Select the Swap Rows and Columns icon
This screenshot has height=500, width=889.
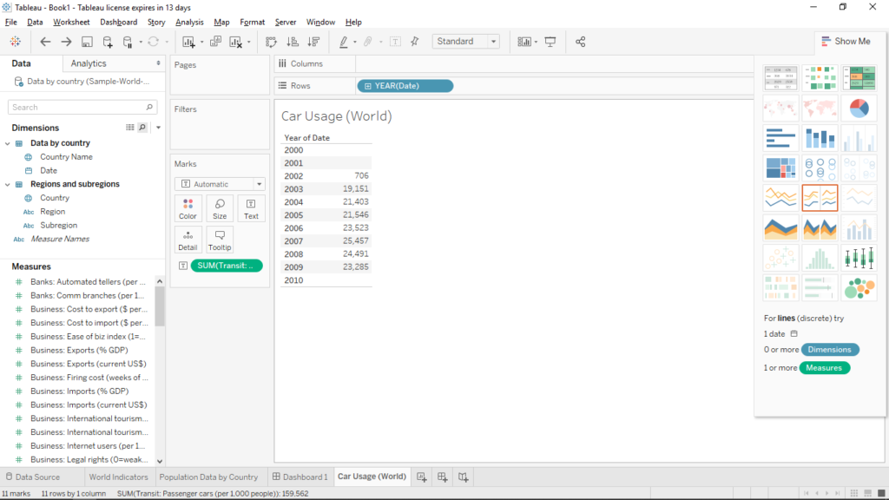click(271, 41)
